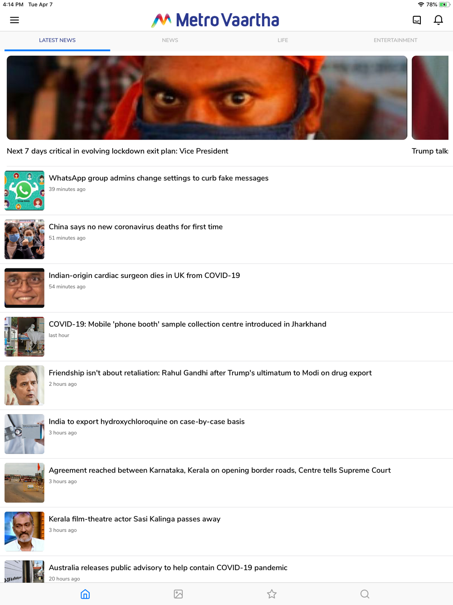Select the LATEST NEWS tab
The height and width of the screenshot is (605, 453).
coord(57,40)
